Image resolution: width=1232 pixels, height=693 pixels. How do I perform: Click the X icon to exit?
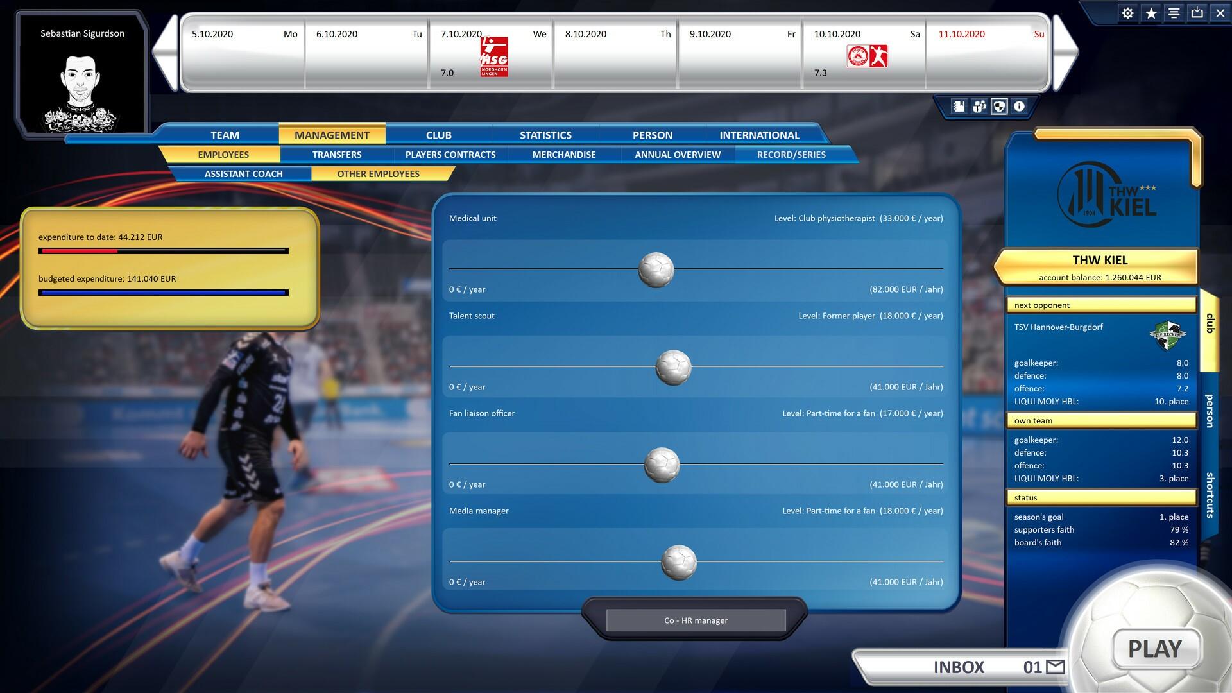1220,13
